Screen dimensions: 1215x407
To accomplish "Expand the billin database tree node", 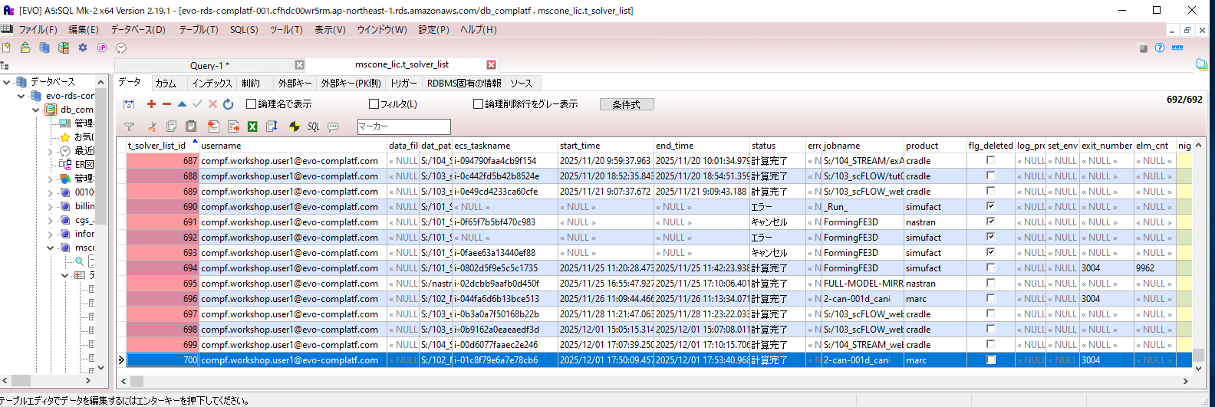I will coord(51,206).
